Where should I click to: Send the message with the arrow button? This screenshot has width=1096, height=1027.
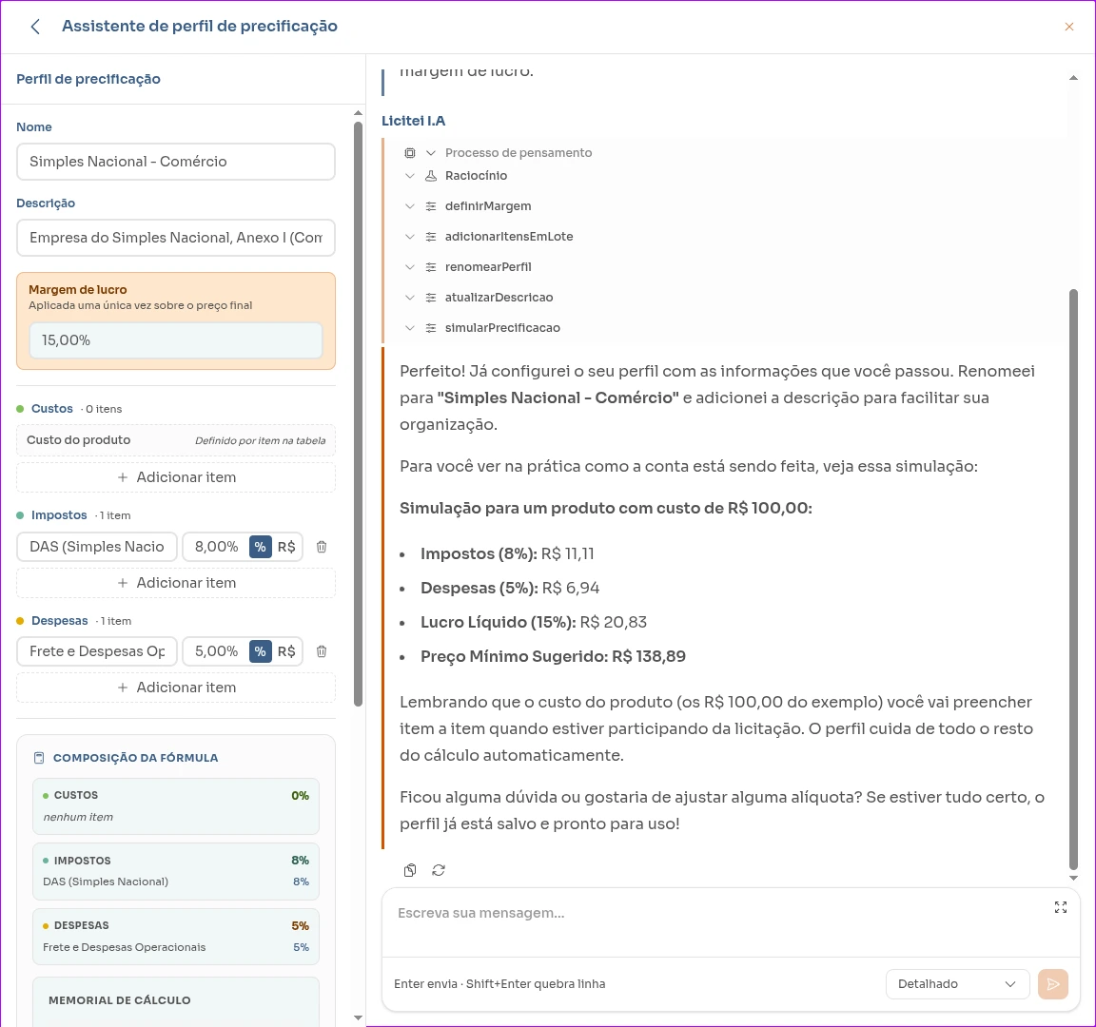click(x=1052, y=983)
